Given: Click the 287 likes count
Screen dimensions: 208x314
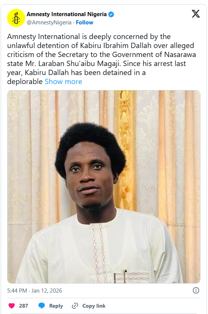Looking at the screenshot, I should [23, 306].
